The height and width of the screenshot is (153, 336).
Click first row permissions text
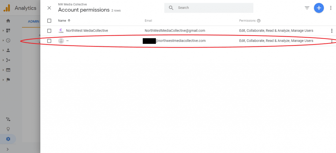point(276,30)
